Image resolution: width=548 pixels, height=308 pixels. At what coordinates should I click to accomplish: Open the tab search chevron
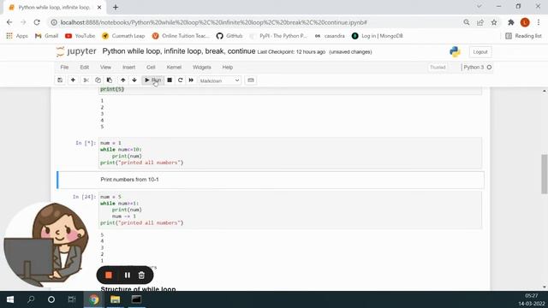pos(479,6)
